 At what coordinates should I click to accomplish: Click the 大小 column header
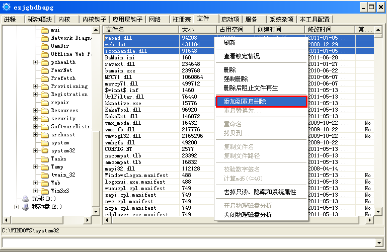pos(198,30)
